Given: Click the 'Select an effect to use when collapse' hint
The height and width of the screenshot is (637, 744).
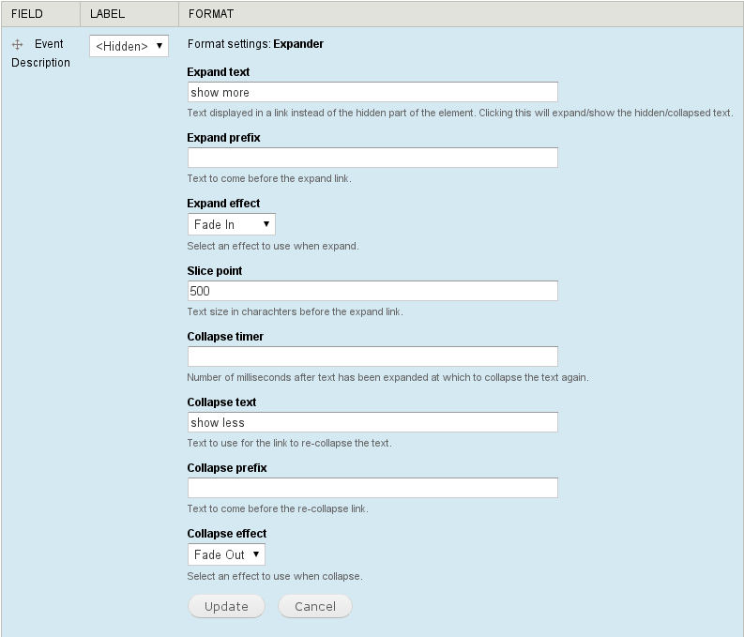Looking at the screenshot, I should pyautogui.click(x=275, y=576).
